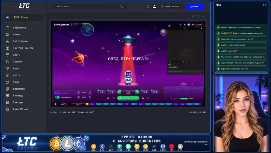This screenshot has width=271, height=153.
Task: Open the Лобби button in game
Action: (x=199, y=25)
